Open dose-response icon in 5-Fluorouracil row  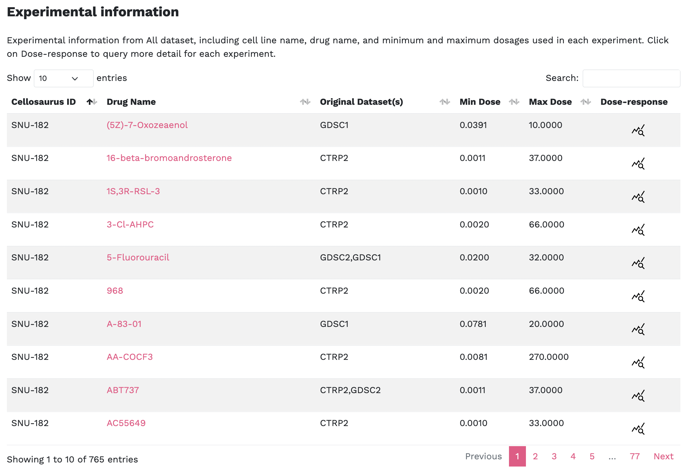point(638,263)
